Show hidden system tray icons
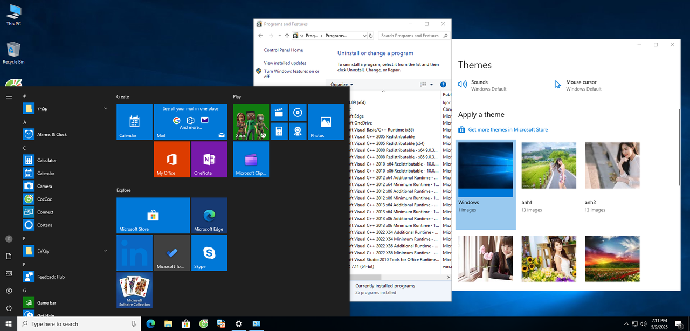Screen dimensions: 690x331 [626, 324]
